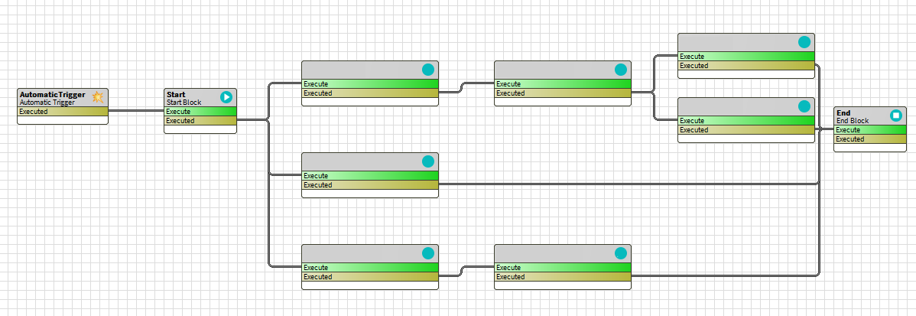This screenshot has height=316, width=916.
Task: Click Executed row of middle-row standalone block
Action: pos(369,185)
